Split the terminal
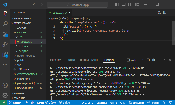This screenshot has width=175, height=105. (x=148, y=60)
